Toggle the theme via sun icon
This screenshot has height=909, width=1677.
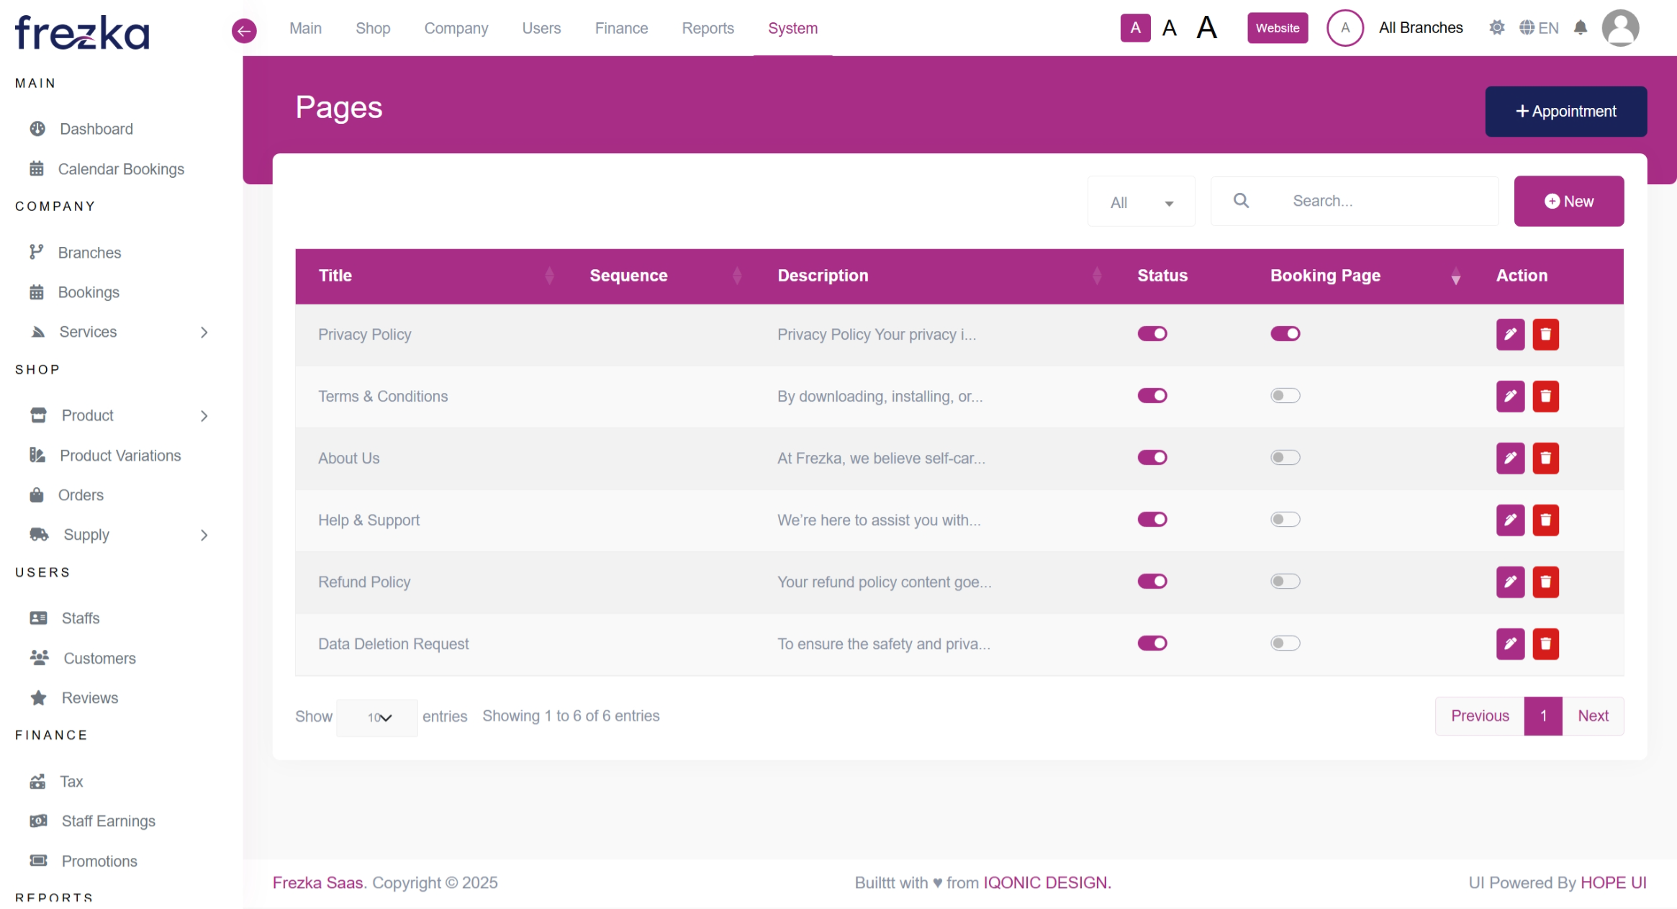point(1496,28)
